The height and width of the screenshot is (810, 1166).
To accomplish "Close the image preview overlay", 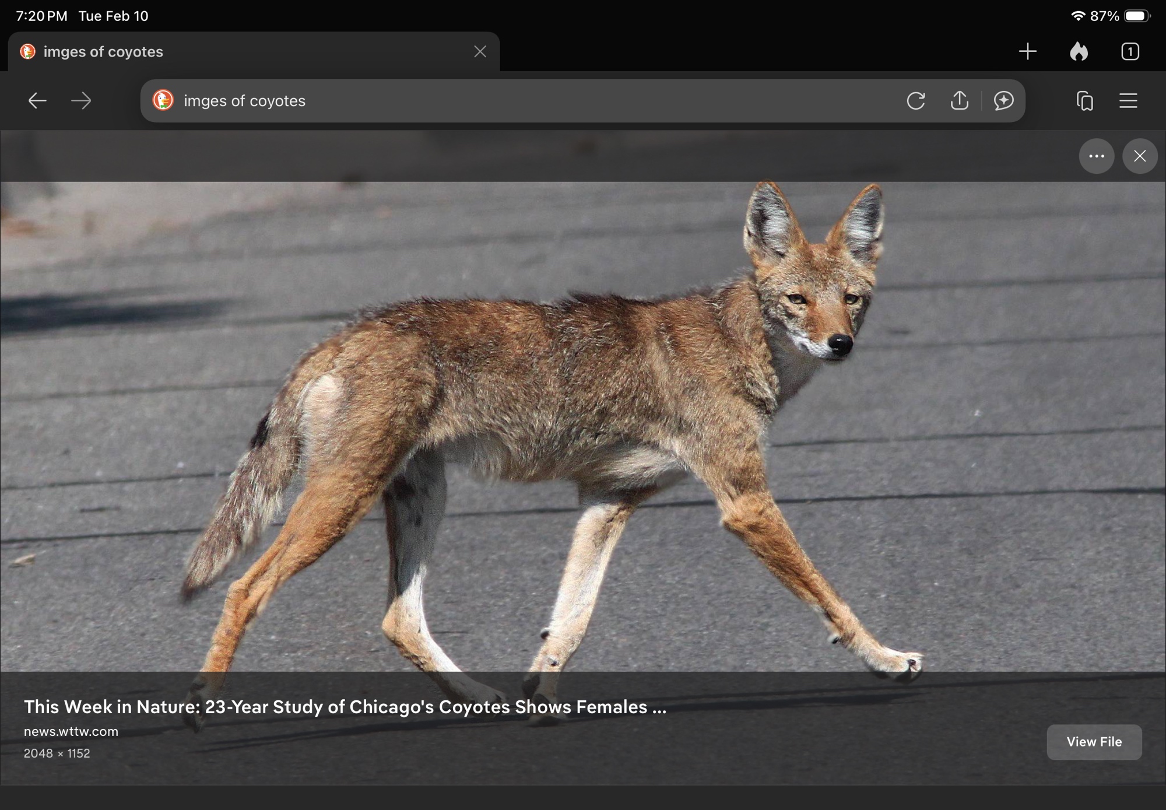I will pyautogui.click(x=1139, y=156).
